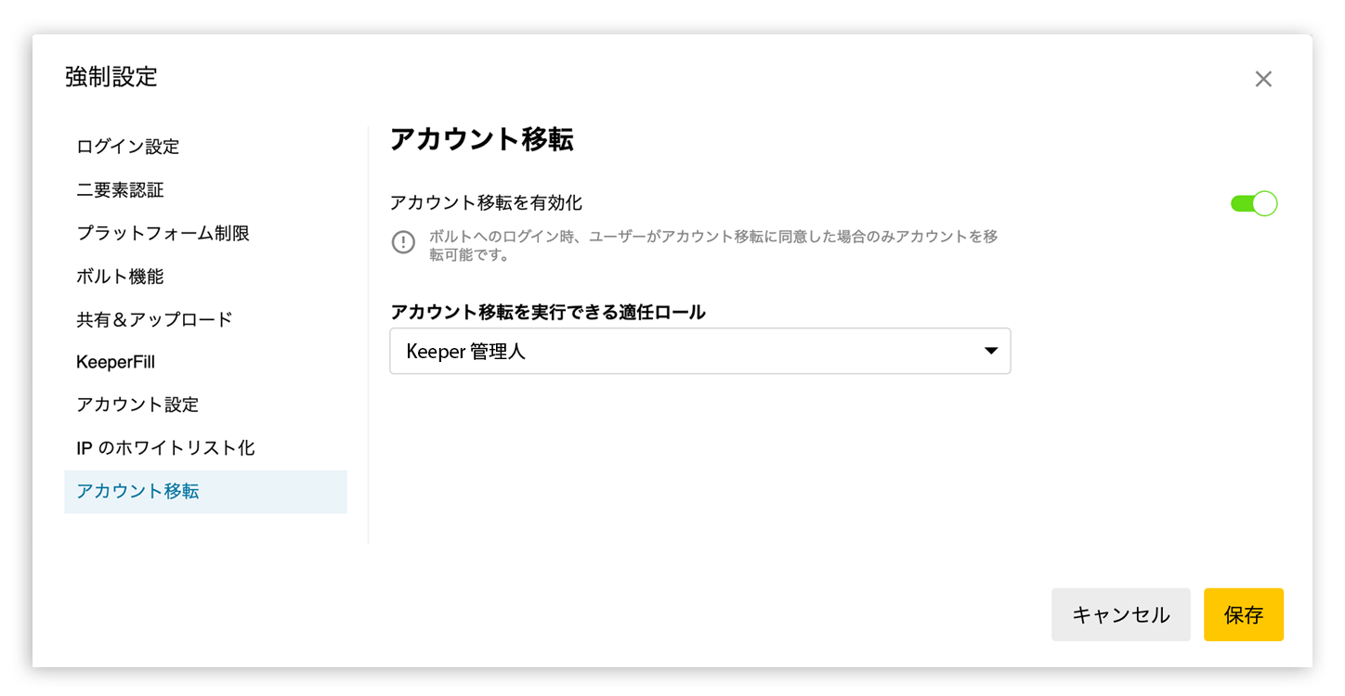Select アカウント移転 in the sidebar
Screen dimensions: 1345x696
[x=205, y=492]
